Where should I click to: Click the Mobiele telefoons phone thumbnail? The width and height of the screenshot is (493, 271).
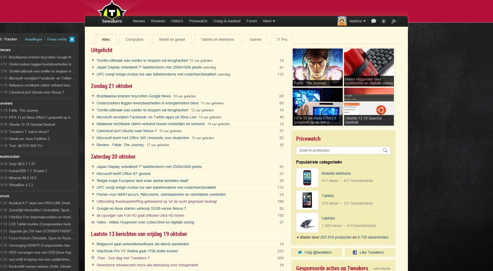click(307, 178)
